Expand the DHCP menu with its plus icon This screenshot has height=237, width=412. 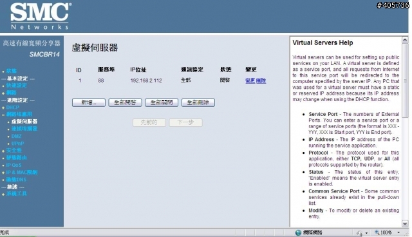tap(3, 108)
